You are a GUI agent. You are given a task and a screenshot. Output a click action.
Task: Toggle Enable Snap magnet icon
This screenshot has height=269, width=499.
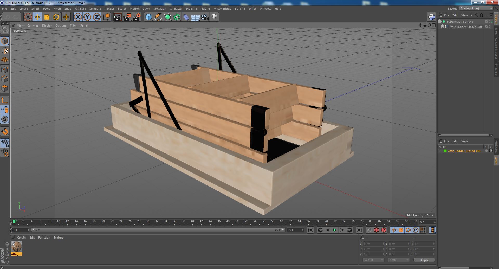(5, 131)
